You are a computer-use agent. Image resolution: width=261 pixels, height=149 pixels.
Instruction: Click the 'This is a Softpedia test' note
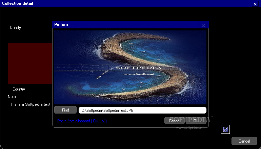(x=29, y=104)
